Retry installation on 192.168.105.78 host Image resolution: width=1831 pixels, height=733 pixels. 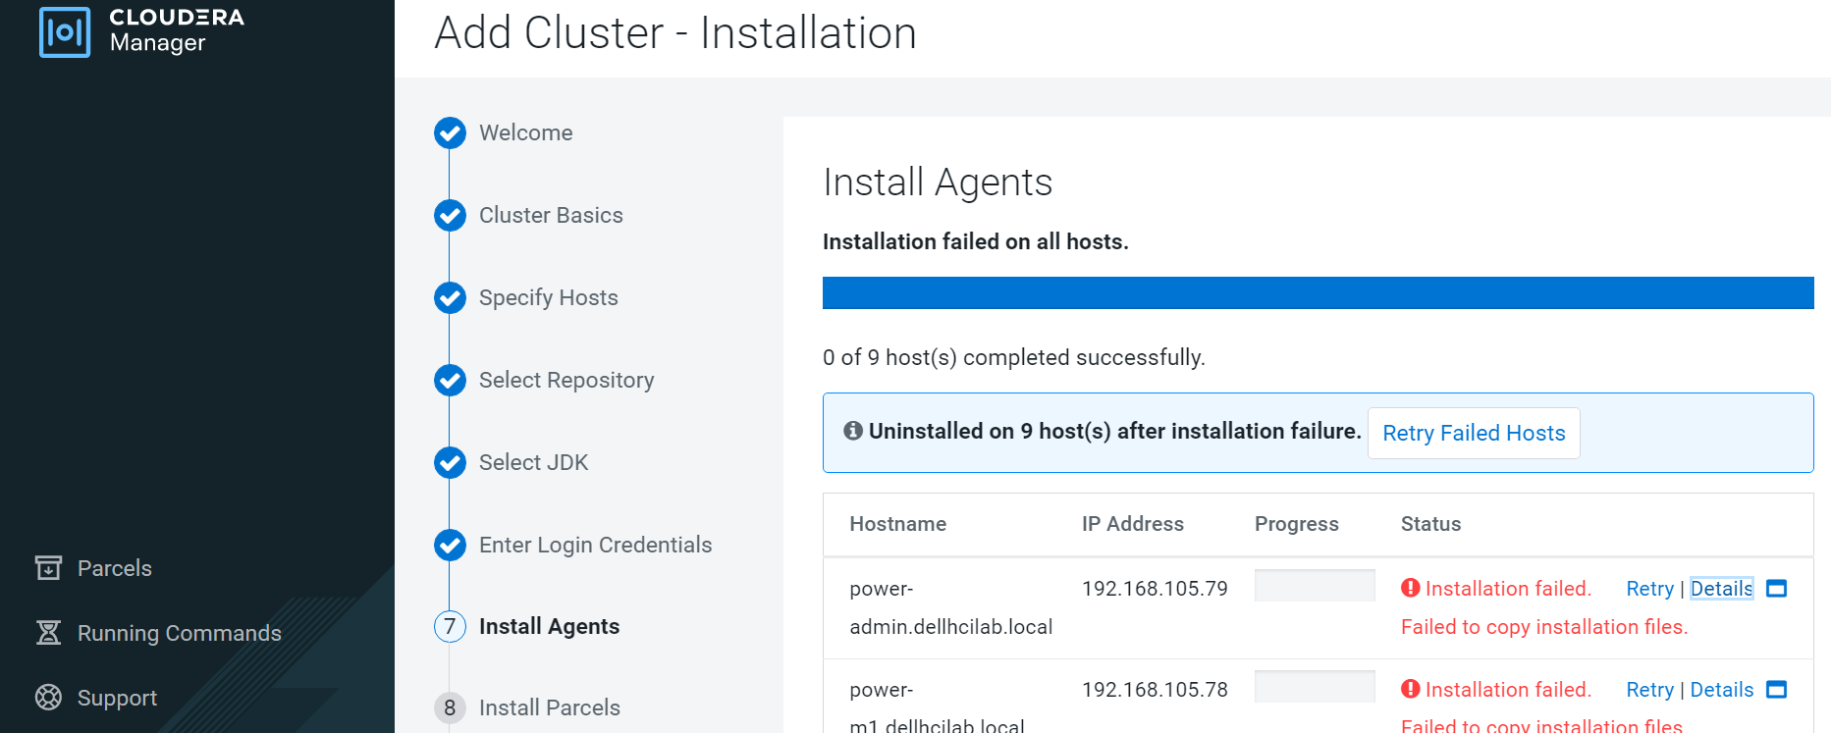[x=1649, y=690]
